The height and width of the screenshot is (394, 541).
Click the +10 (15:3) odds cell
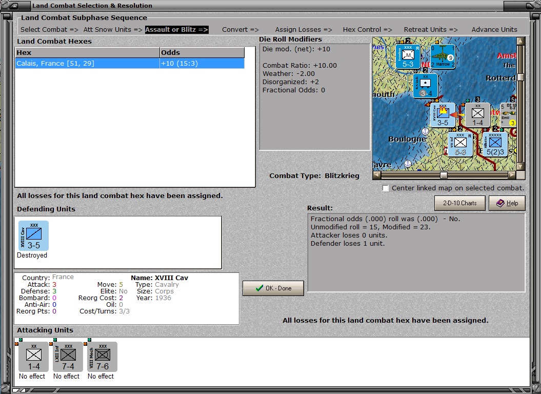[202, 63]
